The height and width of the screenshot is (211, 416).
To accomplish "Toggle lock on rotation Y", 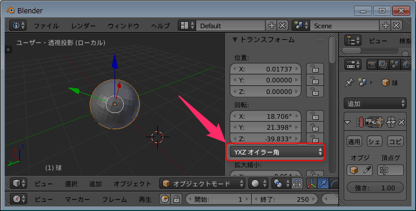I will (x=315, y=127).
